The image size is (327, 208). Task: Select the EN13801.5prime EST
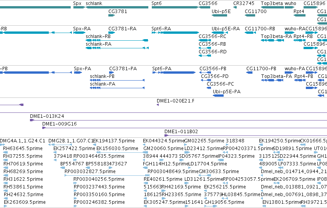[x=264, y=206]
